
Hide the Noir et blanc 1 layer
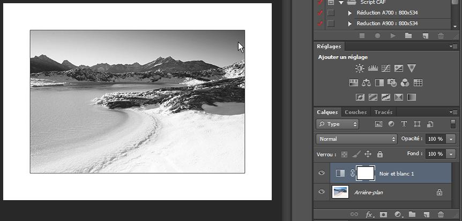[x=322, y=173]
